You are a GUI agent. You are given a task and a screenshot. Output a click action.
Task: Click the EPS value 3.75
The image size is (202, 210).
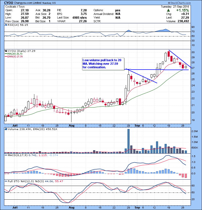click(84, 14)
